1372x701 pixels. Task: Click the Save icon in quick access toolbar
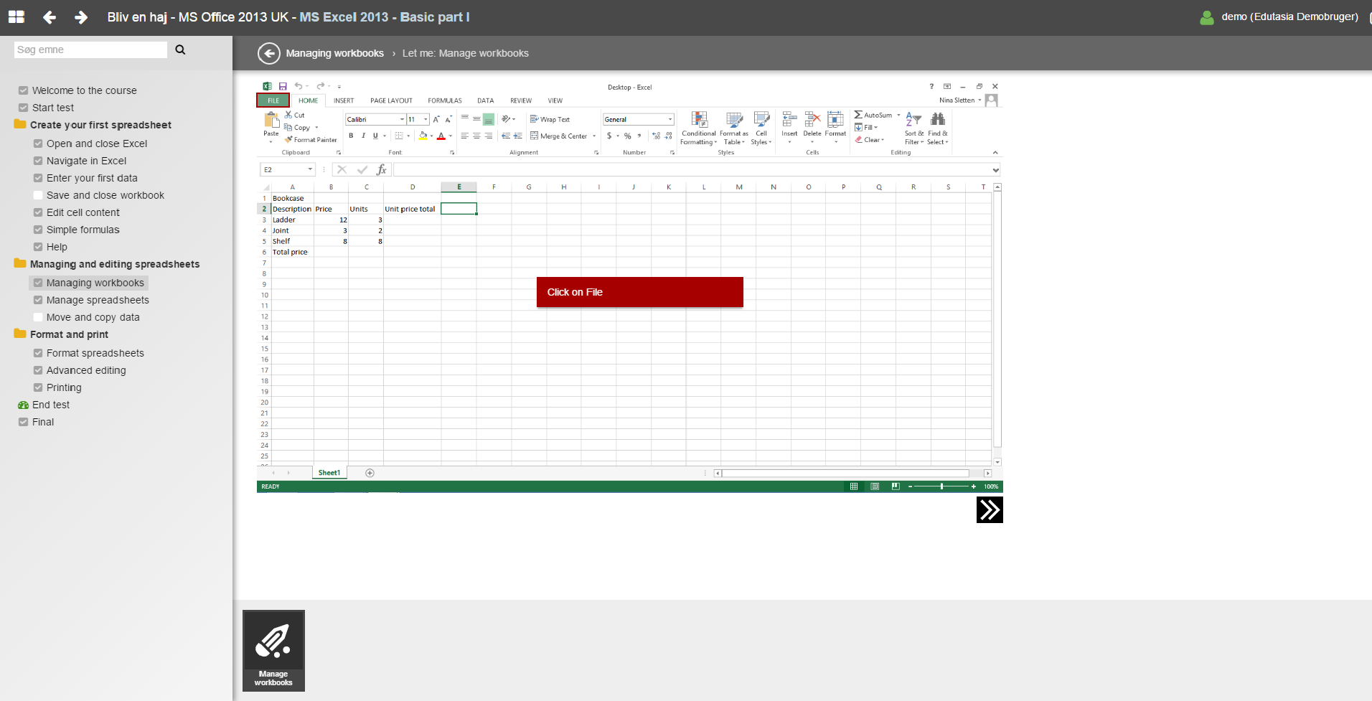pyautogui.click(x=283, y=86)
